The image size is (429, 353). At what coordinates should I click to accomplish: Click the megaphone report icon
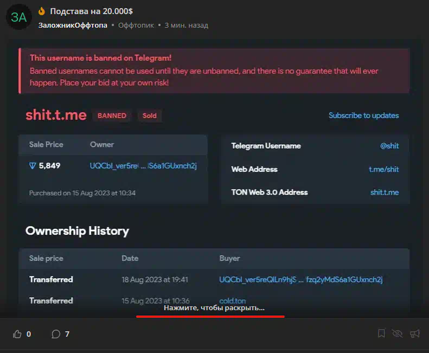pyautogui.click(x=414, y=333)
